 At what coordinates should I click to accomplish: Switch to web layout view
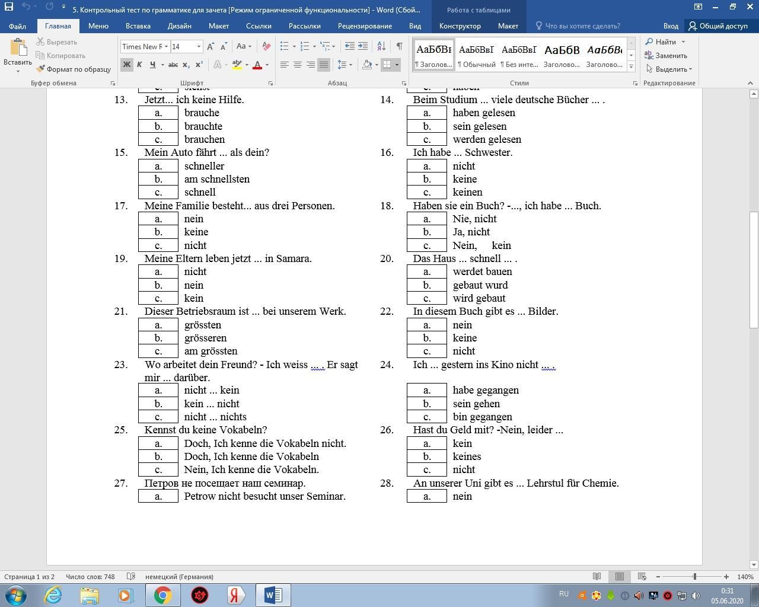click(x=642, y=577)
